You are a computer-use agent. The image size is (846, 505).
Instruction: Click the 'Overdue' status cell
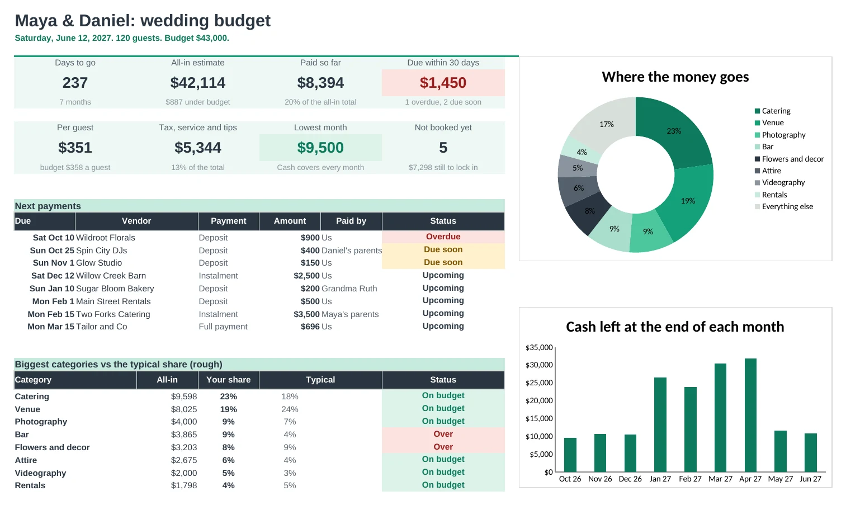point(443,237)
